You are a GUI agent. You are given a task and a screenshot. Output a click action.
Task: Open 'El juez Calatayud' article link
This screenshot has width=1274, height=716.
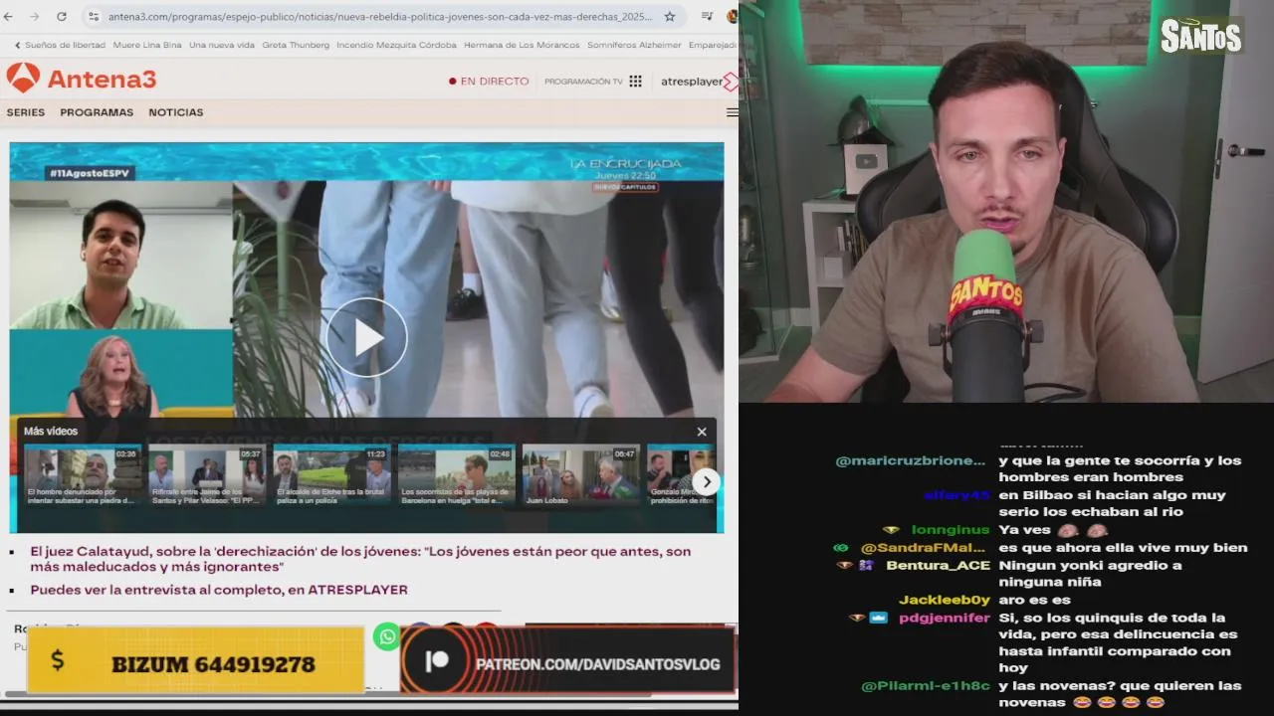coord(360,559)
